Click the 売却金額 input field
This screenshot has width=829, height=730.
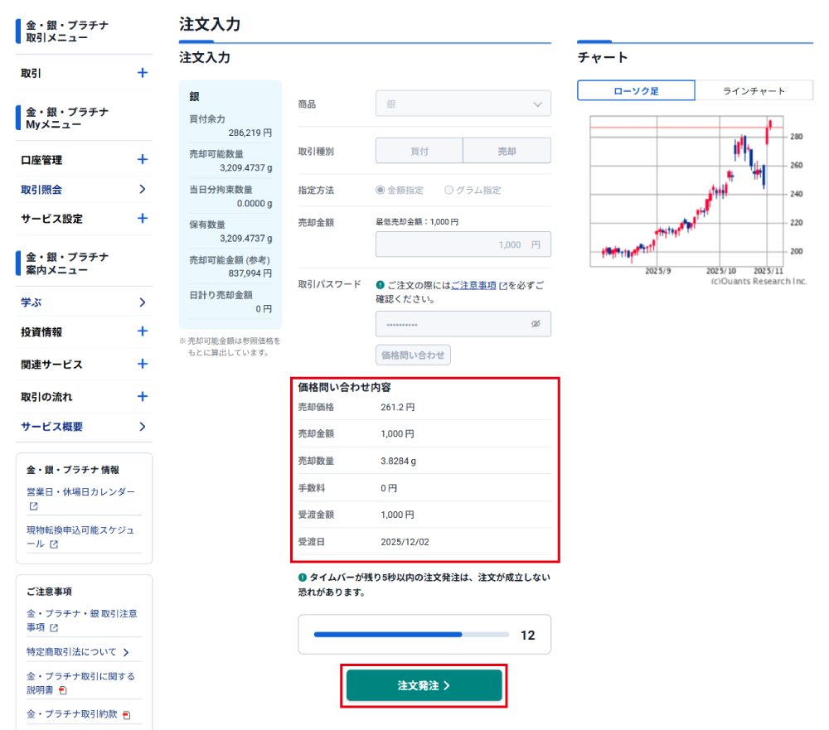click(x=463, y=244)
